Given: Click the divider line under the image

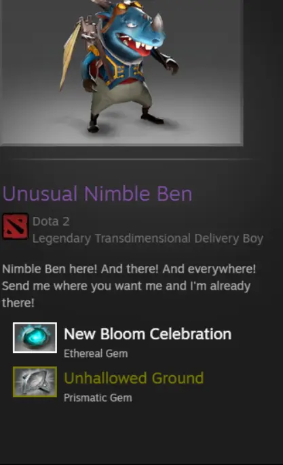Looking at the screenshot, I should (x=141, y=159).
